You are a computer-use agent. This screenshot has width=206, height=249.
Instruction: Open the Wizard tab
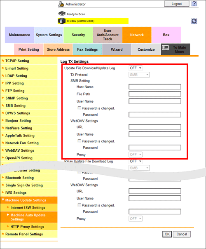[x=117, y=49]
